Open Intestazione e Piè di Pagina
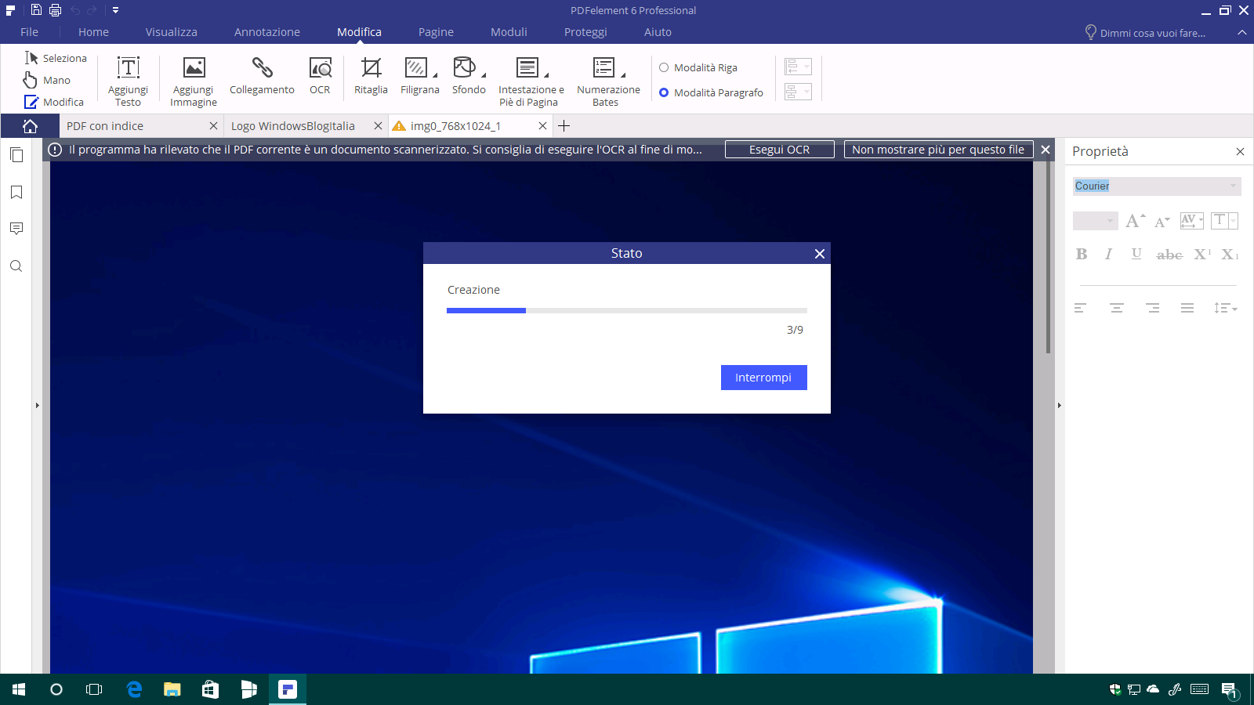Screen dimensions: 1254x705 531,81
